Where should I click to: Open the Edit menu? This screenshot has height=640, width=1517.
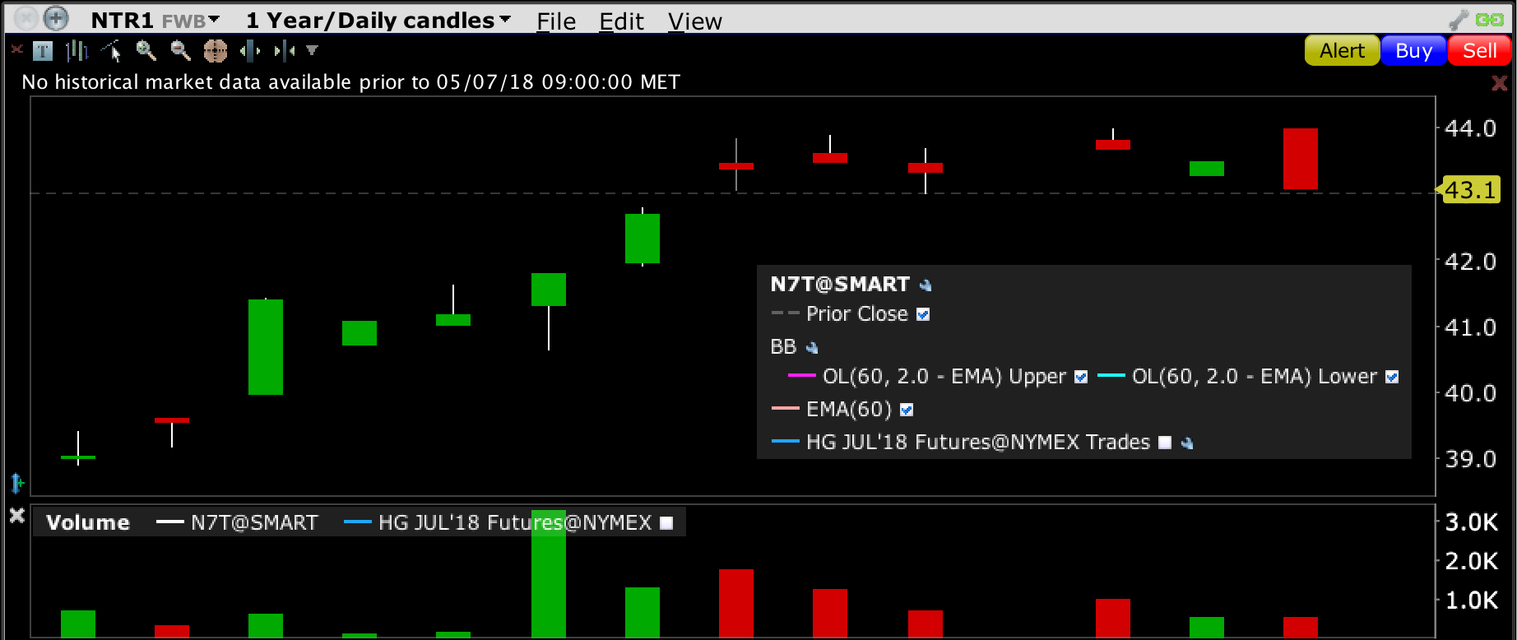[x=621, y=21]
